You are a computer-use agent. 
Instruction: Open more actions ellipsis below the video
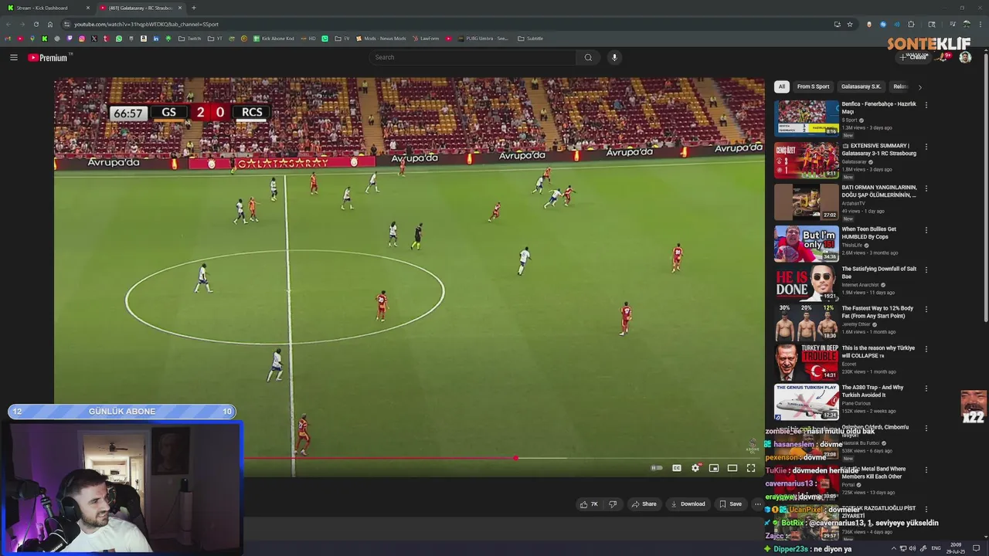(x=757, y=504)
